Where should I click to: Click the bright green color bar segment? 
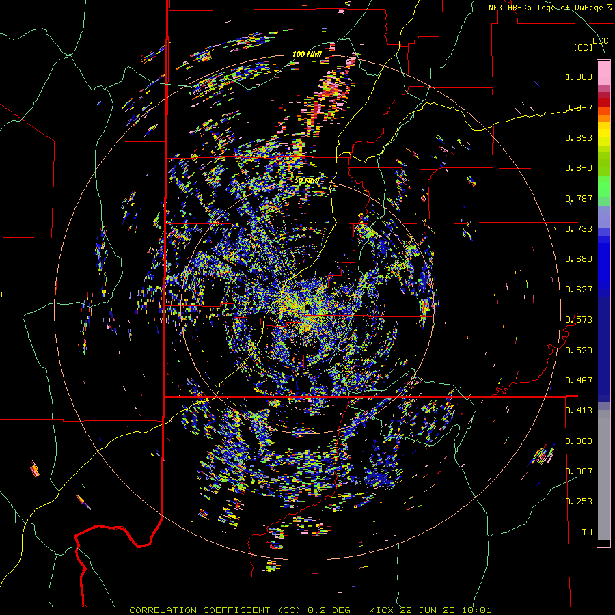coord(603,187)
